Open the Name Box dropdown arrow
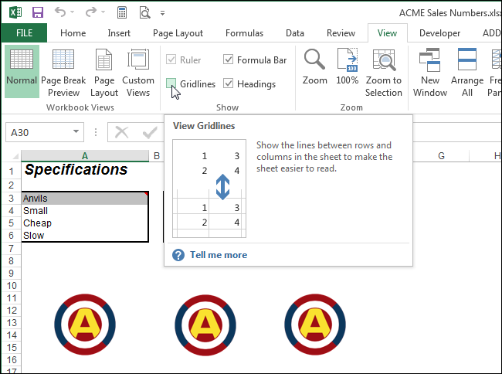 pyautogui.click(x=76, y=131)
